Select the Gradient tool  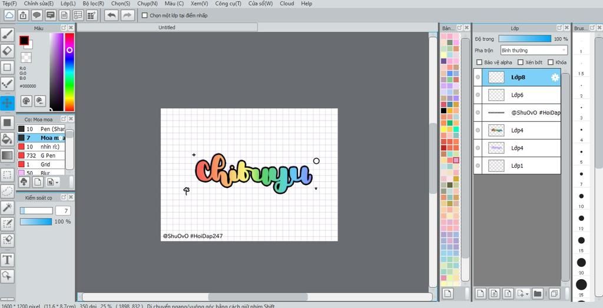7,155
